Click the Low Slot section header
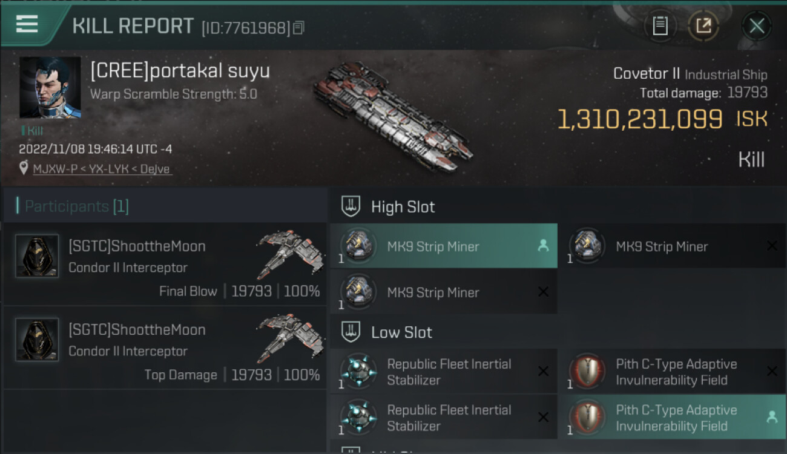 [401, 332]
